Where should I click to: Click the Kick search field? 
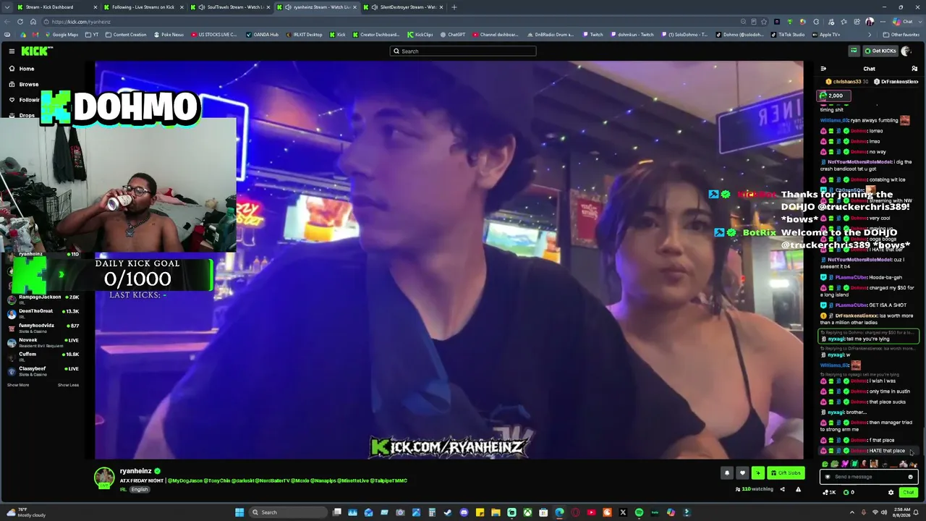pyautogui.click(x=463, y=51)
